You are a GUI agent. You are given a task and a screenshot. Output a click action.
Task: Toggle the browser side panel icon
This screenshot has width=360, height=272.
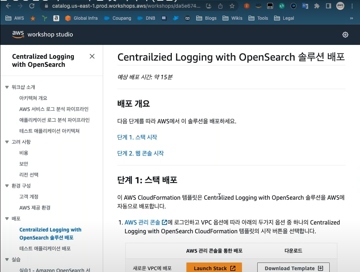[x=329, y=6]
